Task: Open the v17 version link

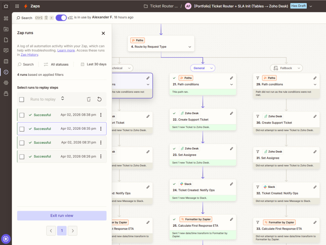Action: click(x=70, y=17)
